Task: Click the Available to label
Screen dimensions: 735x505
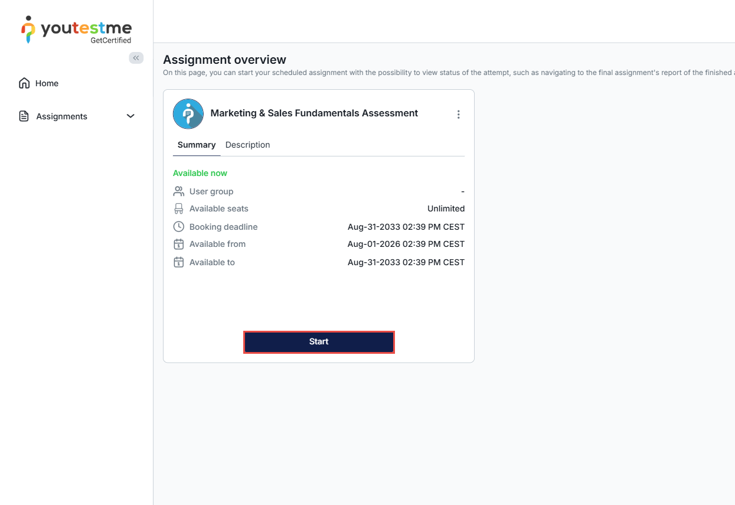Action: pos(212,262)
